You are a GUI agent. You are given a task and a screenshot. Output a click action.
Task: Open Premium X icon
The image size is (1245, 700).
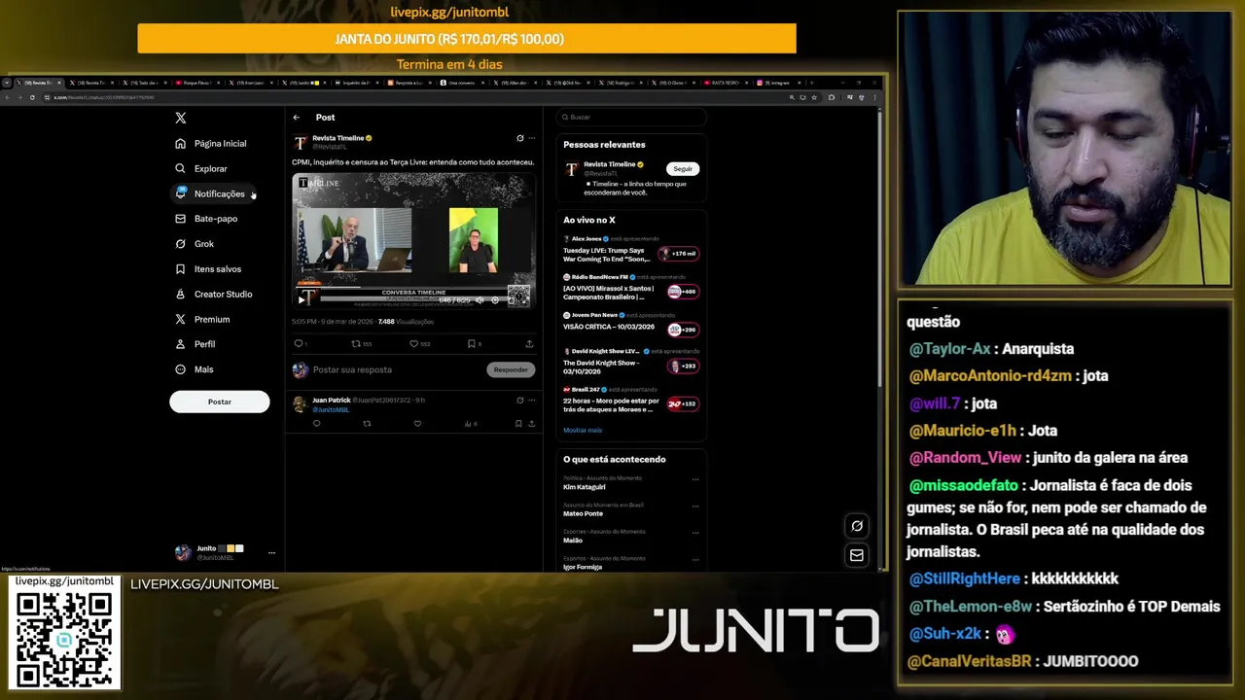tap(180, 319)
